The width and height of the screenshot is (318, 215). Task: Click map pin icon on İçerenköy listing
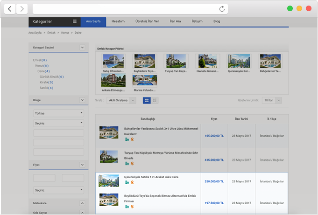[132, 182]
